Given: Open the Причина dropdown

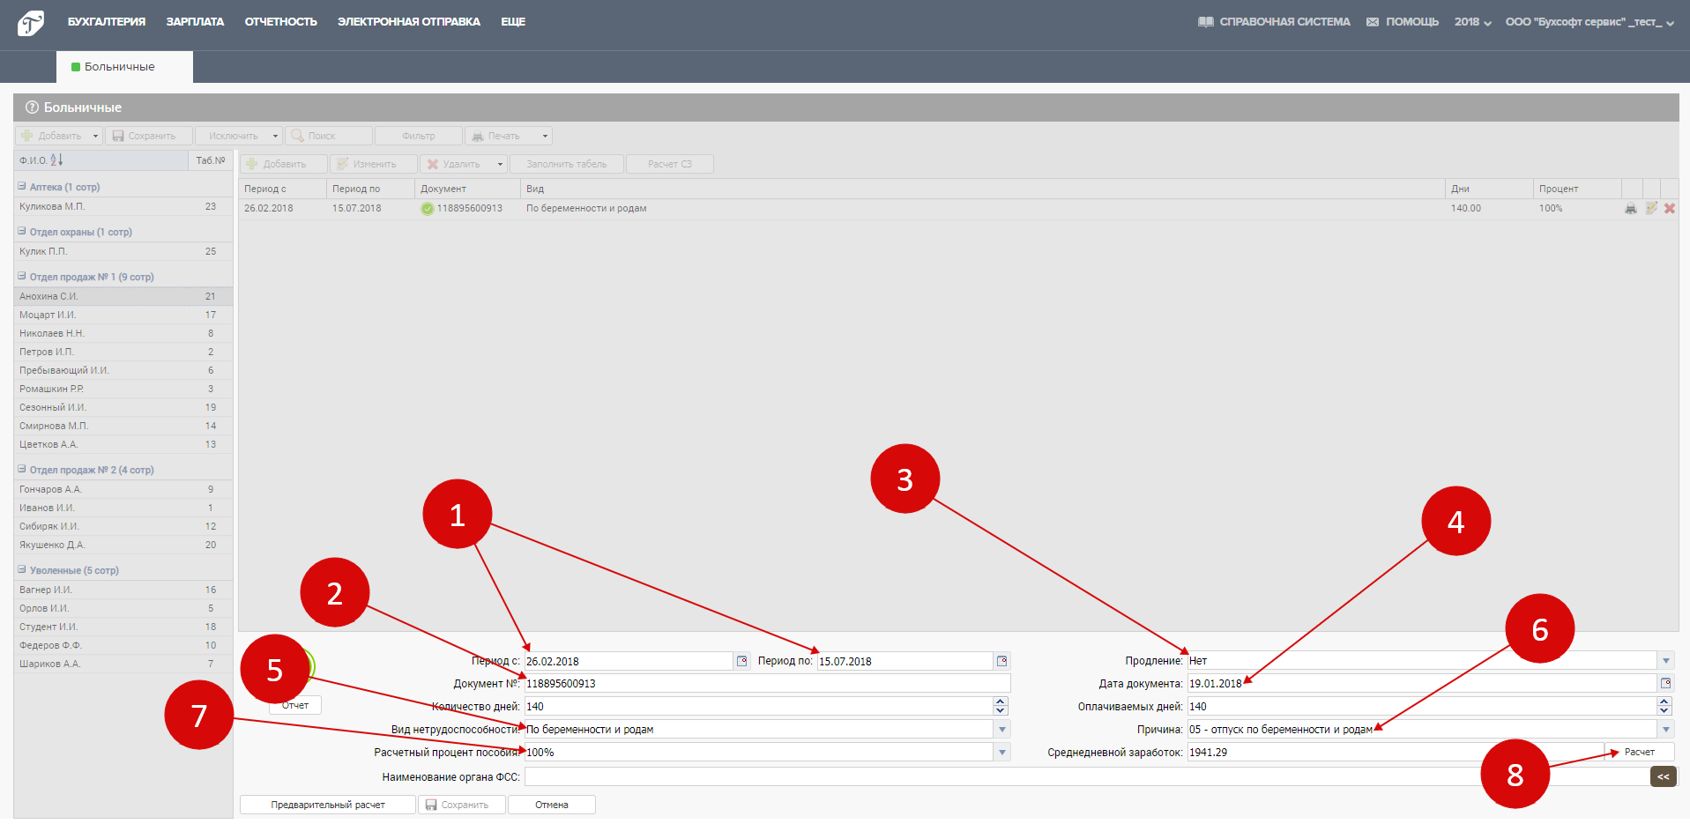Looking at the screenshot, I should (x=1666, y=730).
